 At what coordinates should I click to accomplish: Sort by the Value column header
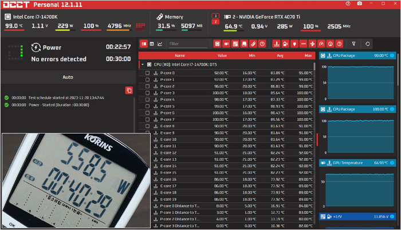tap(222, 55)
